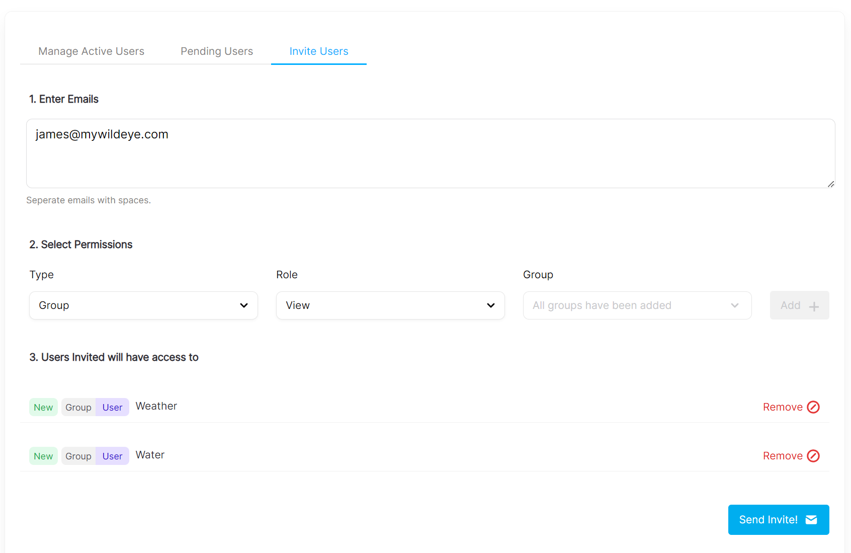
Task: Click the resize handle of the emails textarea
Action: [831, 185]
